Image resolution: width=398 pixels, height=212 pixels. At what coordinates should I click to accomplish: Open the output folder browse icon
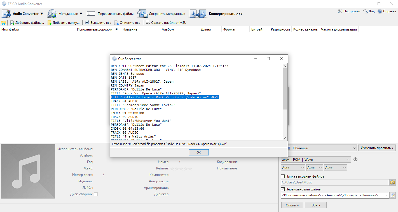coord(393,182)
